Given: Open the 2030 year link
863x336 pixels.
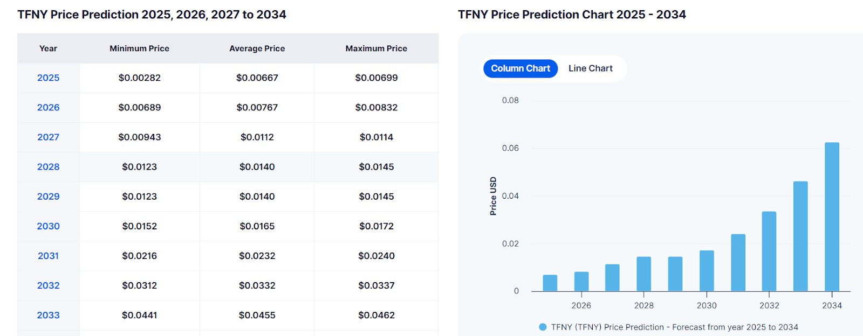Looking at the screenshot, I should [x=48, y=226].
